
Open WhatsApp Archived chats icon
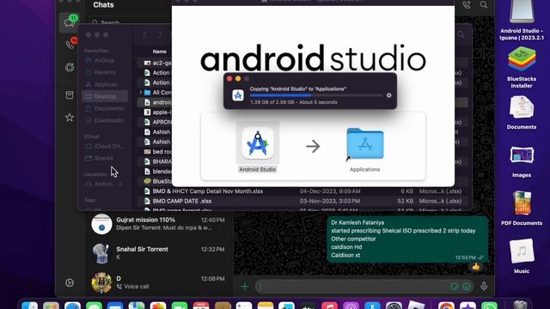click(70, 94)
